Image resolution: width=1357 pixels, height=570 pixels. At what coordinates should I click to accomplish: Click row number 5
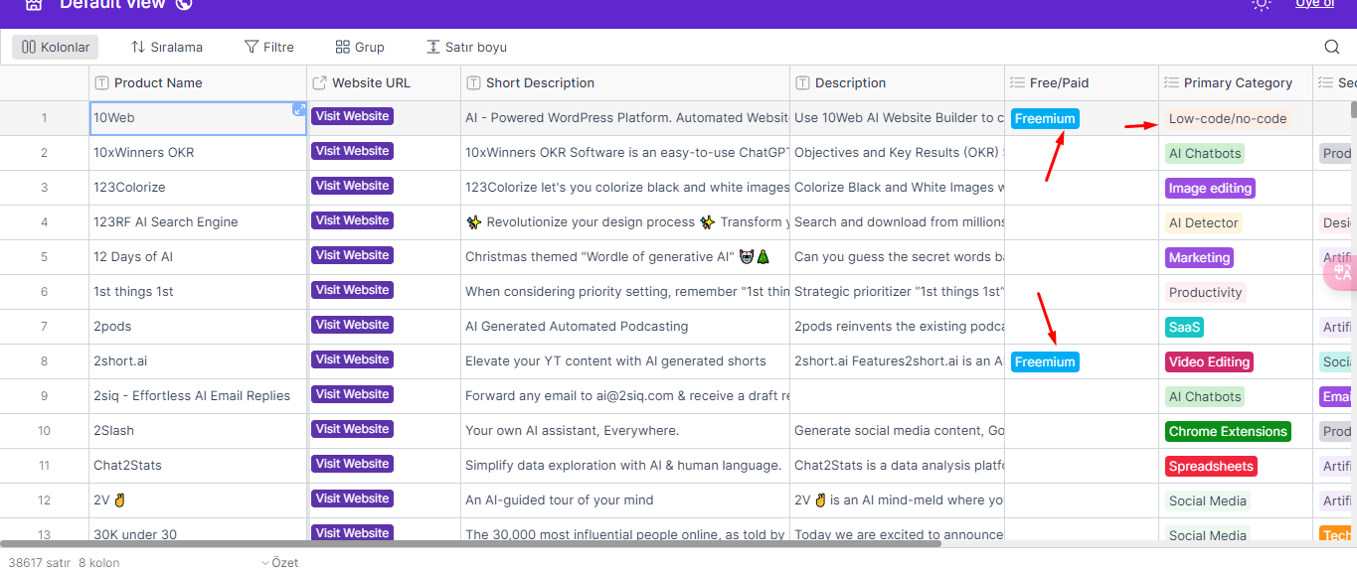[44, 256]
